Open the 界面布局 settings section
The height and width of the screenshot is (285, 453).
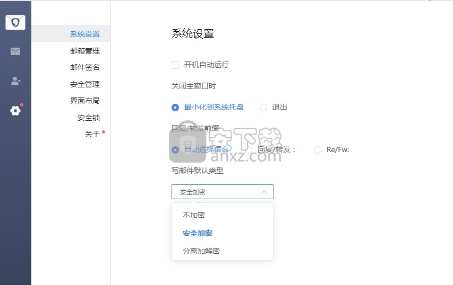(x=71, y=101)
